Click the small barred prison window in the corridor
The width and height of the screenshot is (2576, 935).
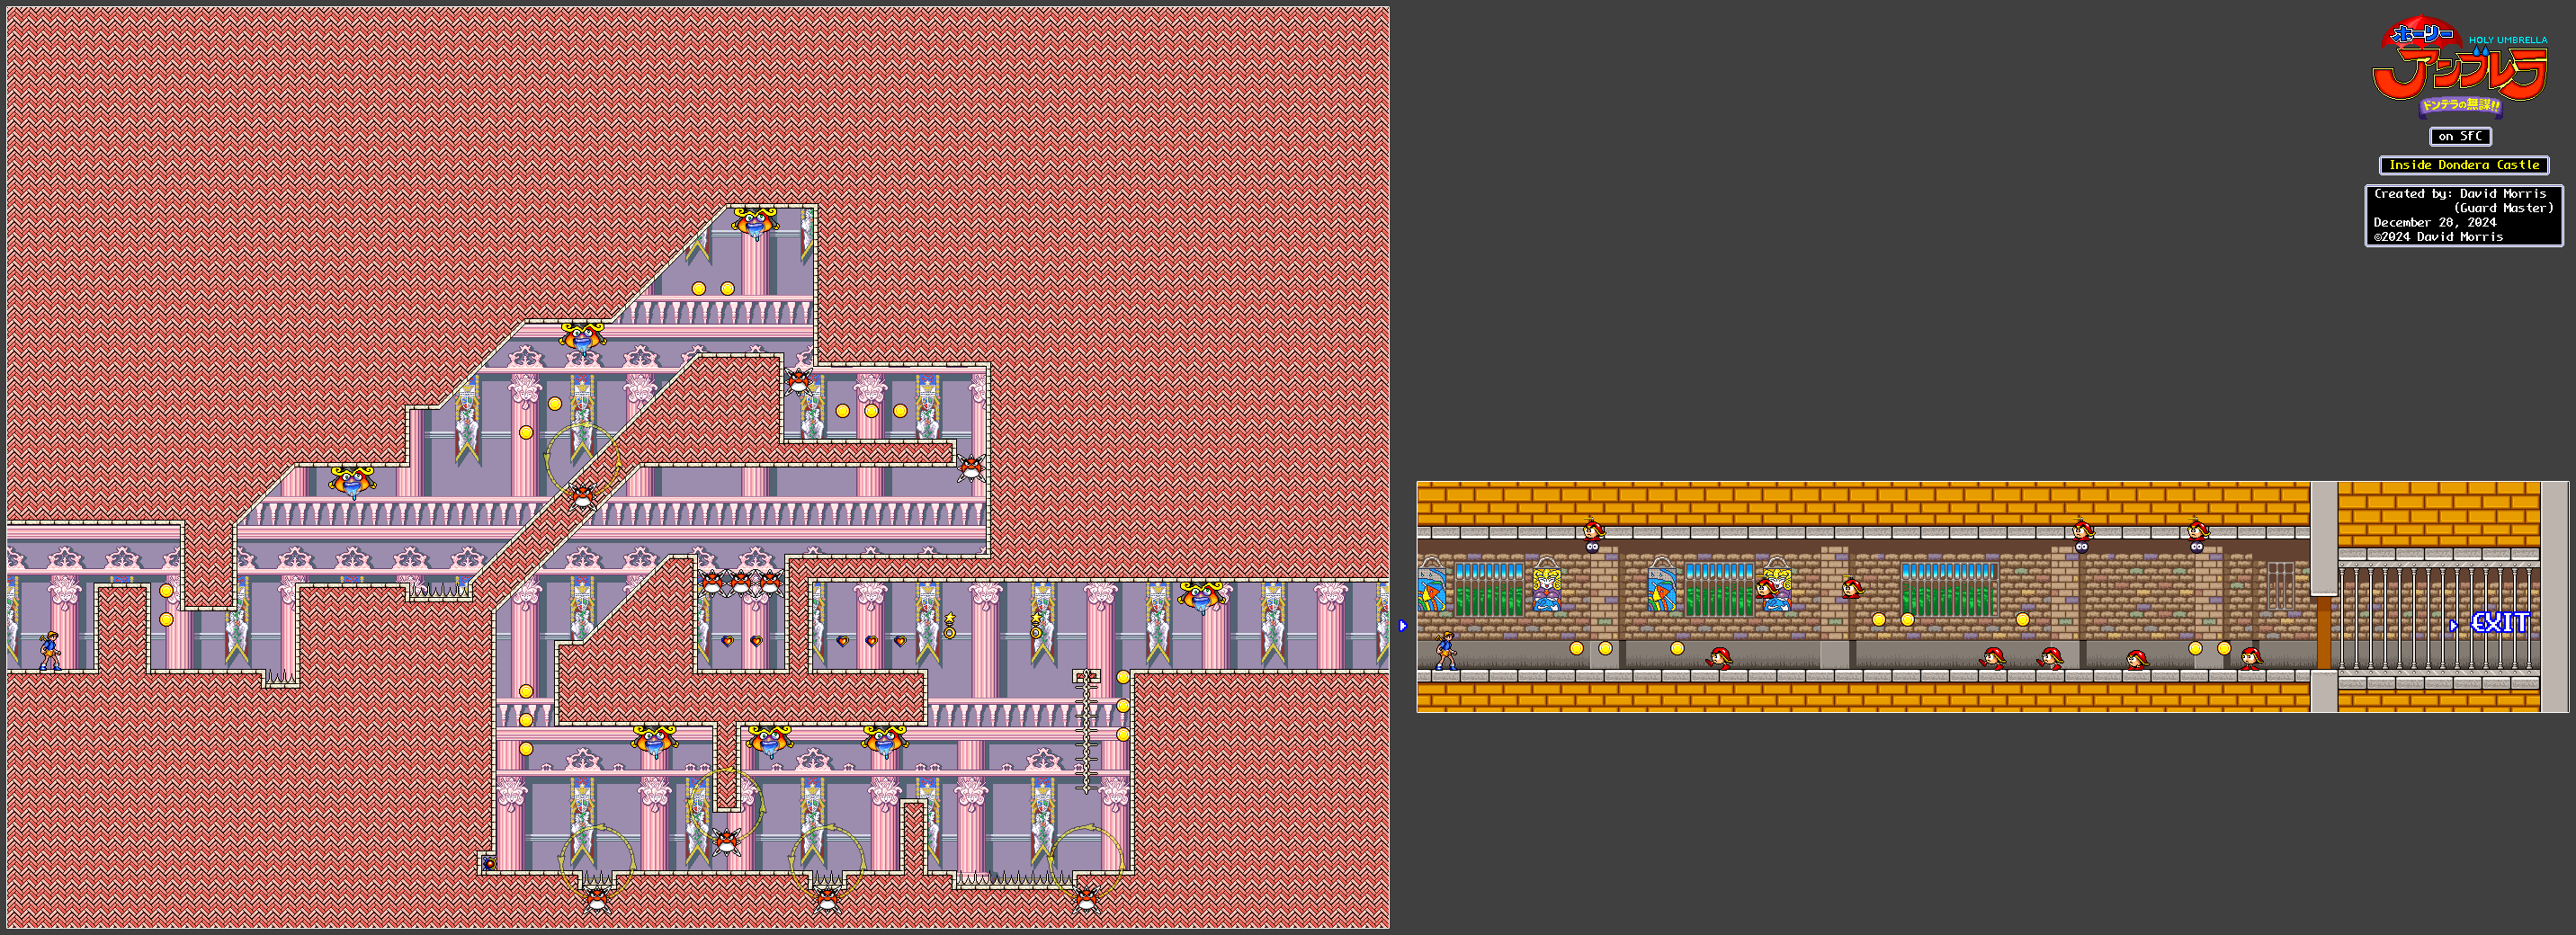[x=2280, y=585]
